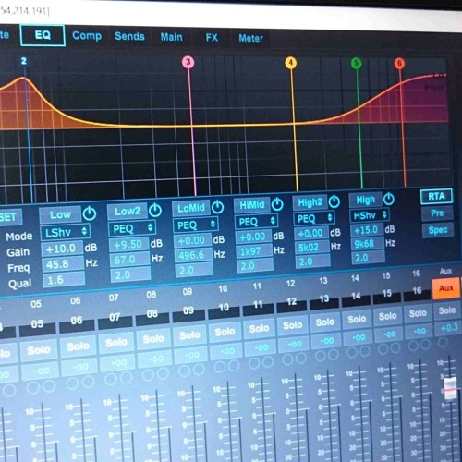Viewport: 462px width, 462px height.
Task: Click High band gain field +15.0
Action: tap(367, 230)
